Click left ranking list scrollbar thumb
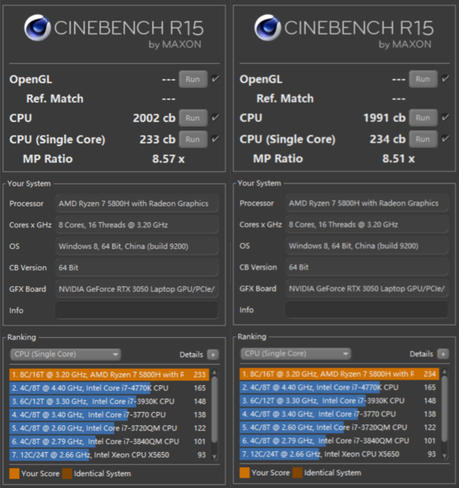459x488 pixels. 214,409
